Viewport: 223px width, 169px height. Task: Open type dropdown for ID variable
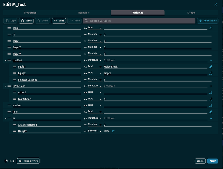click(95, 34)
